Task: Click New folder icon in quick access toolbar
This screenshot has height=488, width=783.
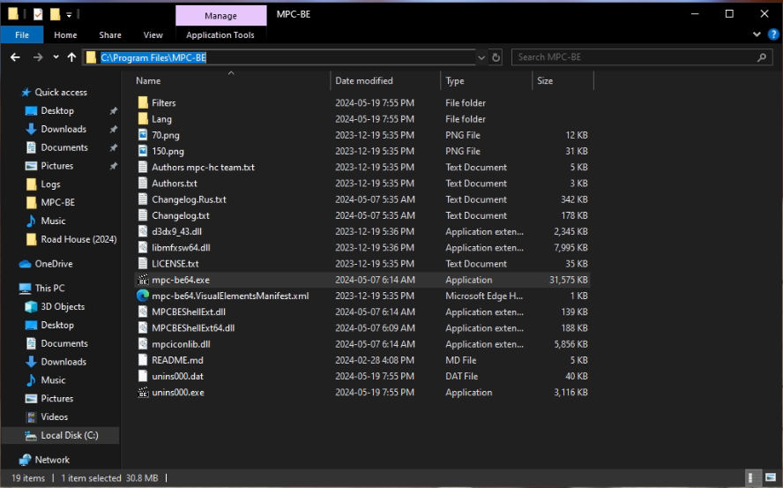Action: point(55,14)
